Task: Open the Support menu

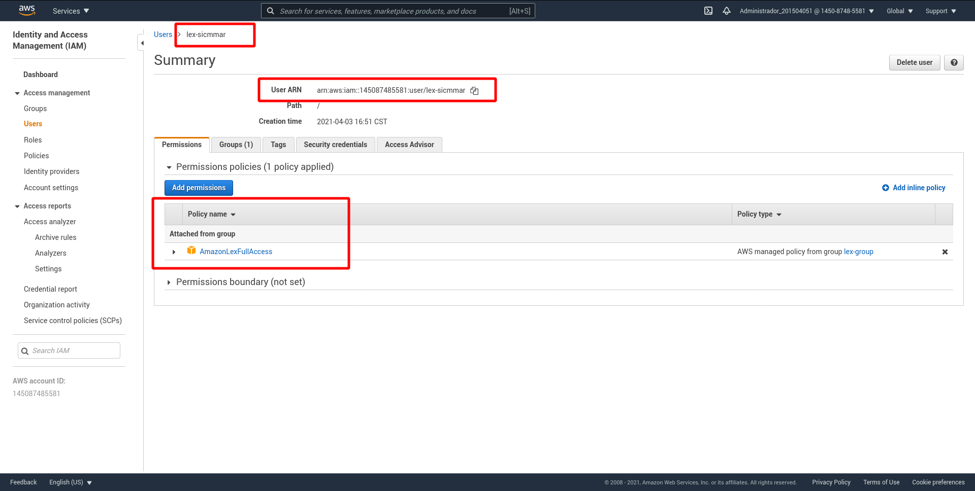Action: point(940,11)
